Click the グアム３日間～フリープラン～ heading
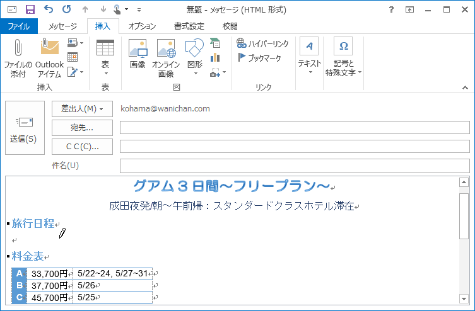 tap(232, 186)
